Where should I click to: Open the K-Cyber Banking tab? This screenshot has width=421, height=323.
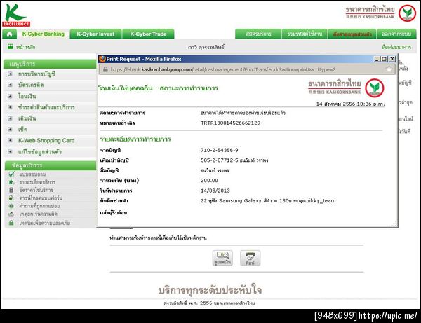click(x=44, y=34)
